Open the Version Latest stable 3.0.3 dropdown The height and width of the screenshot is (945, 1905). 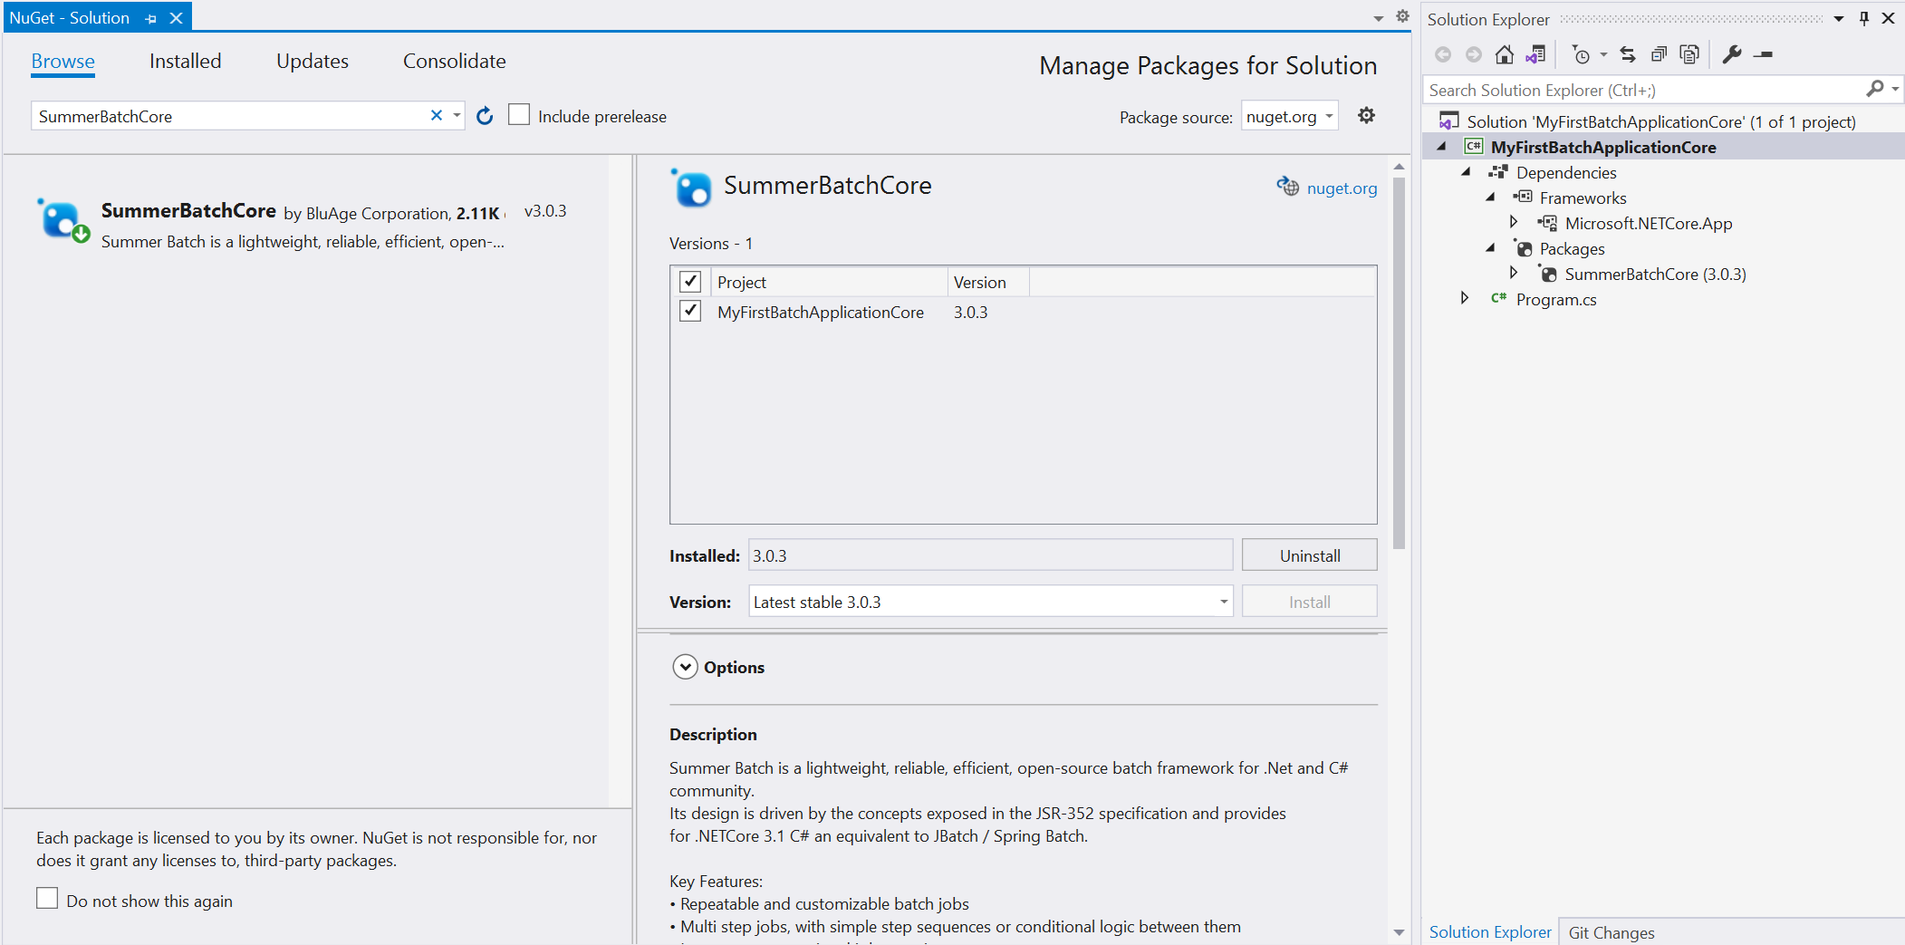(x=991, y=602)
